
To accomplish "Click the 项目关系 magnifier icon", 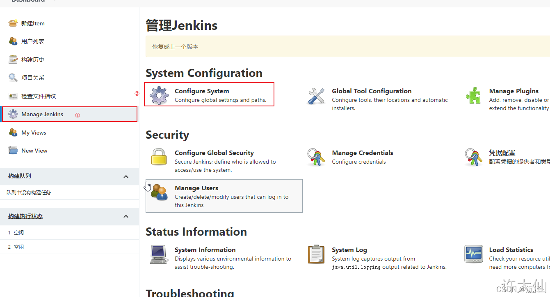I will pos(13,78).
